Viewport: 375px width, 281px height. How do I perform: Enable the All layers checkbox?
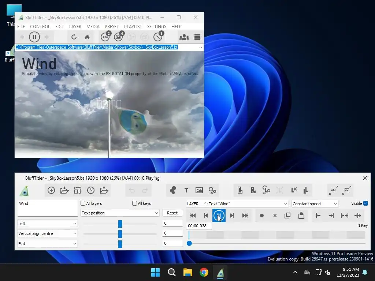[83, 203]
